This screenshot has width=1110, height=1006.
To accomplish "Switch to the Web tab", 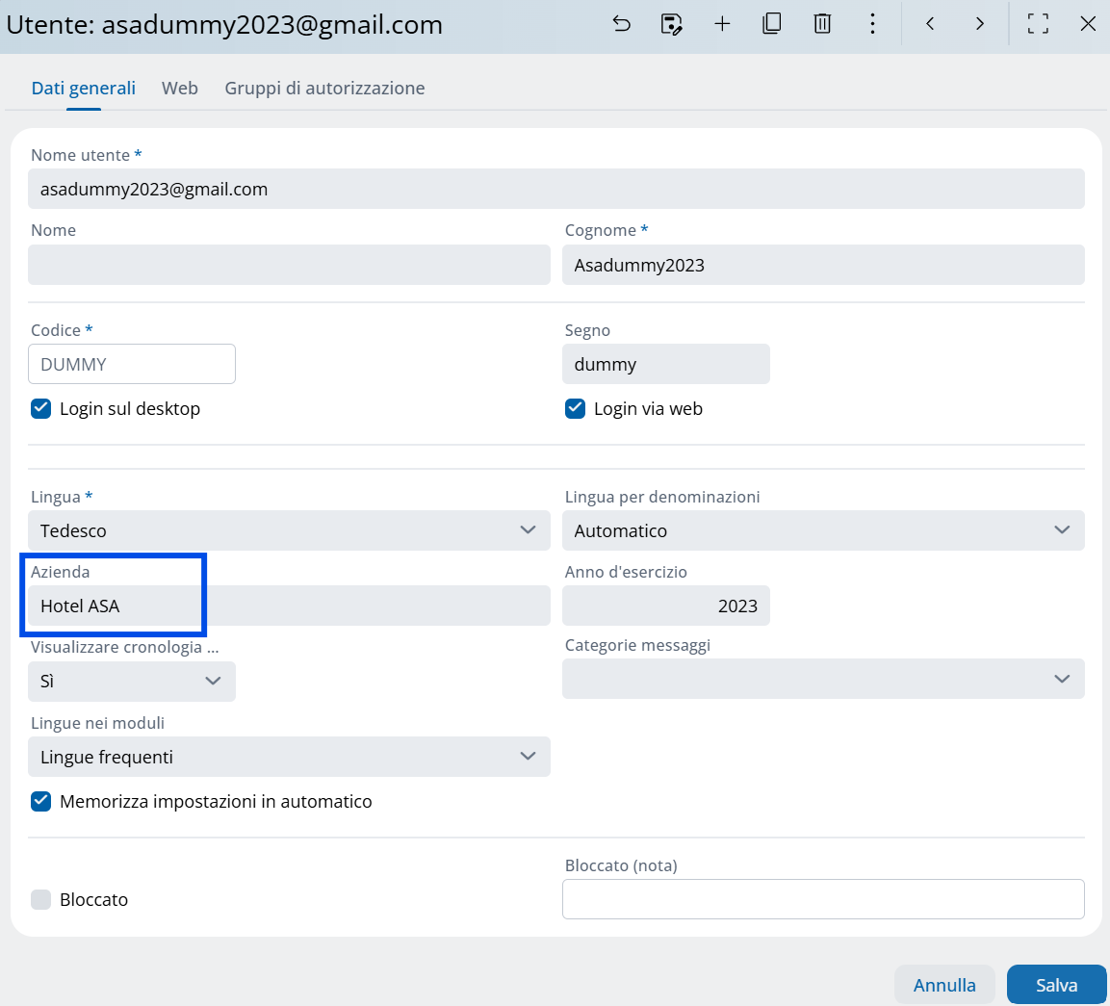I will click(180, 89).
